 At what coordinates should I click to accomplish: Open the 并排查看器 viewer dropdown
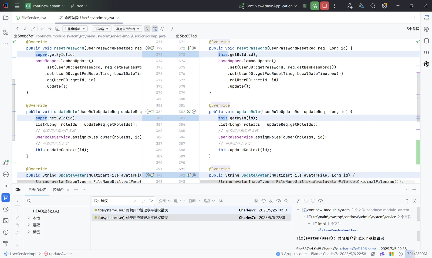(x=75, y=29)
